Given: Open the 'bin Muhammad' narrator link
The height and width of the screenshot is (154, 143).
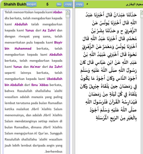Looking at the screenshot, I should [18, 49].
